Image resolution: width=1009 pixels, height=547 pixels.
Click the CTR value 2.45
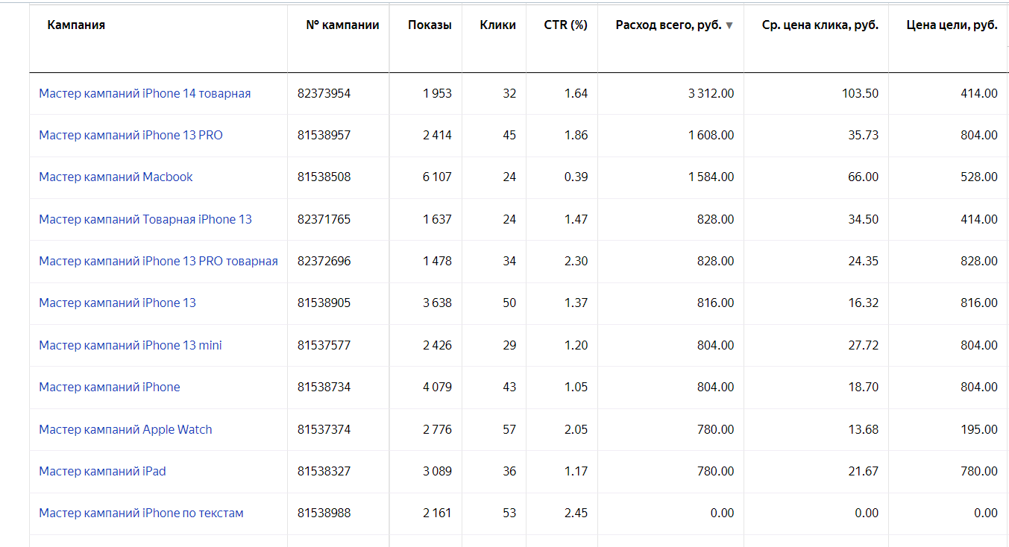(576, 513)
